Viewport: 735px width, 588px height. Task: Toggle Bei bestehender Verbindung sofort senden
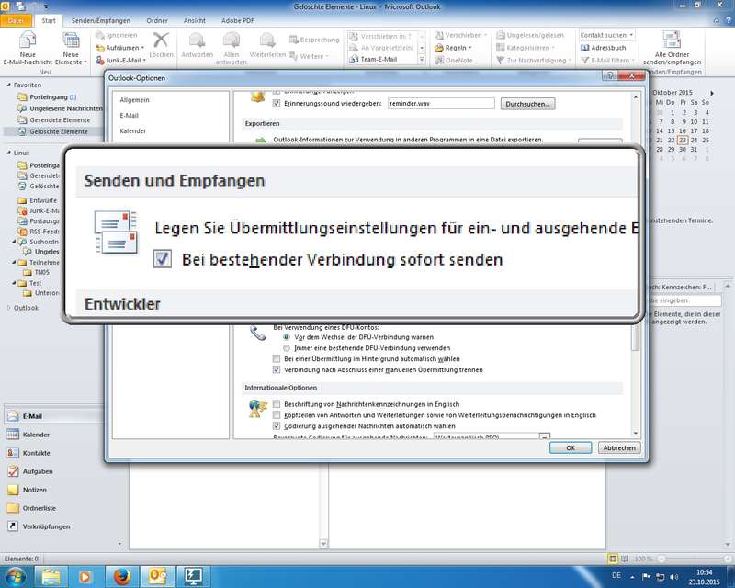click(x=163, y=259)
